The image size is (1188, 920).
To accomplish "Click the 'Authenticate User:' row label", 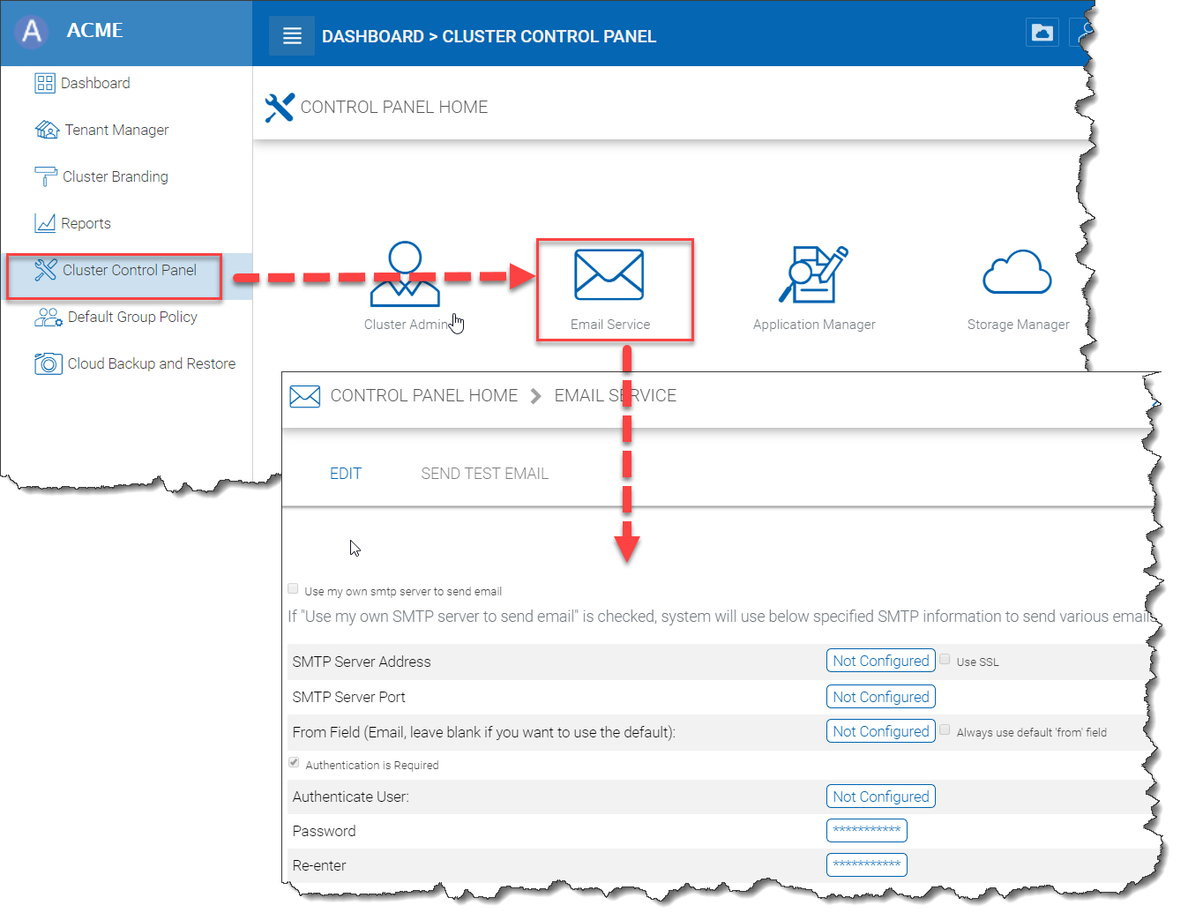I will [351, 797].
